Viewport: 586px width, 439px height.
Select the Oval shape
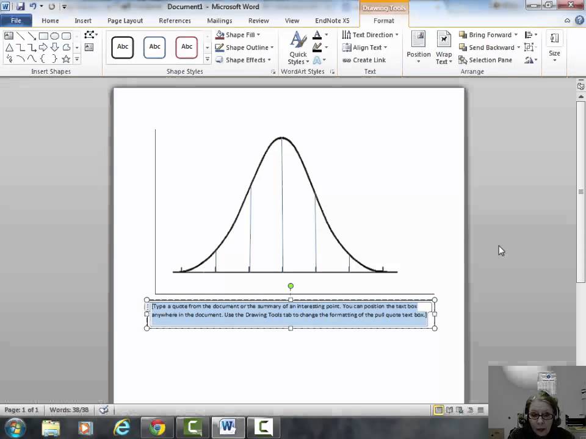click(x=54, y=36)
